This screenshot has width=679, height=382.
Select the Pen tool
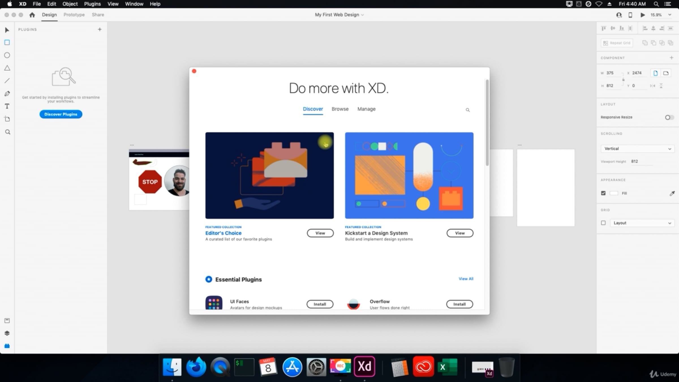coord(7,93)
